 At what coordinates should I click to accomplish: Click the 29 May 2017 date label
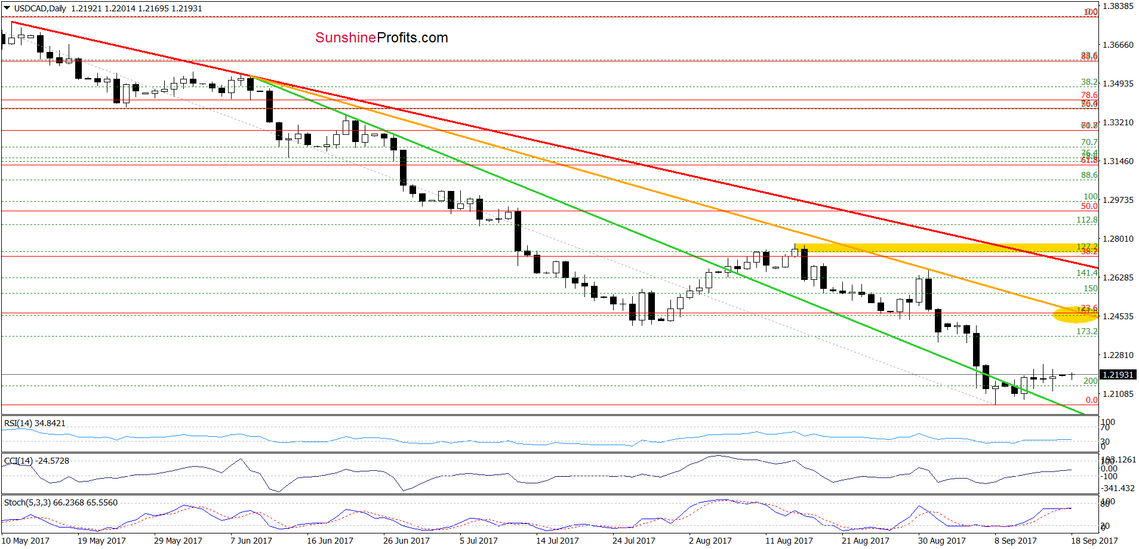click(x=178, y=541)
